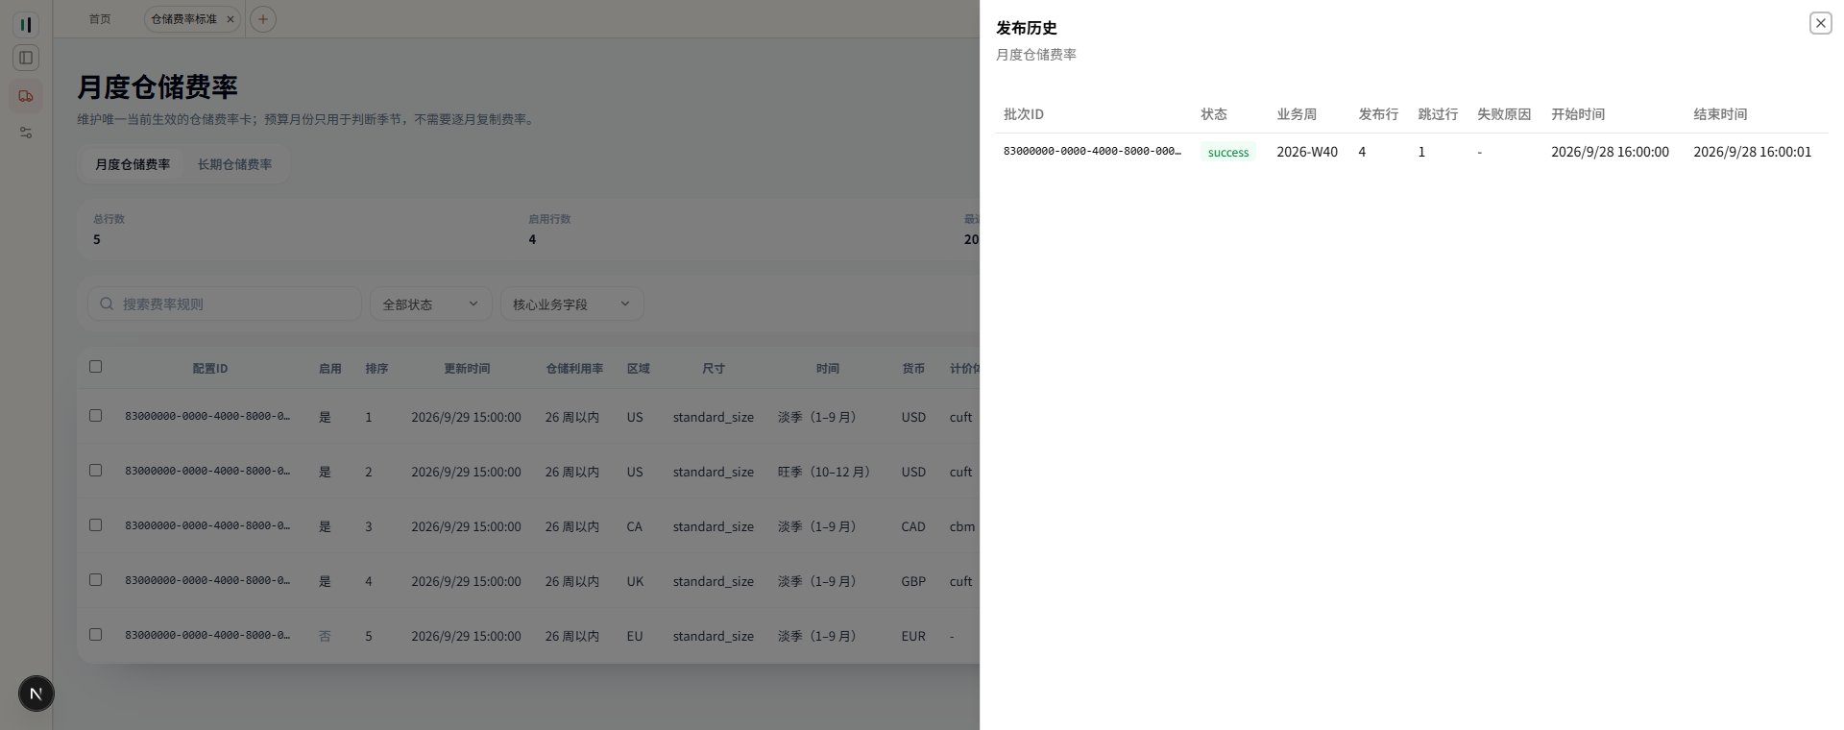Click the batch ID in the history row

pos(1092,152)
